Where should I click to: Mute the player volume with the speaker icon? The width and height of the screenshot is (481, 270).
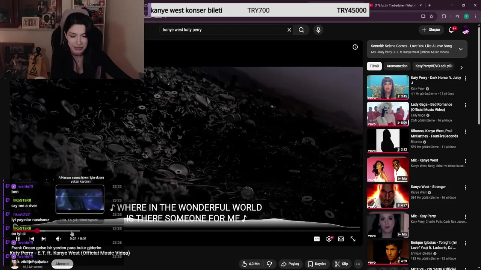[x=58, y=239]
